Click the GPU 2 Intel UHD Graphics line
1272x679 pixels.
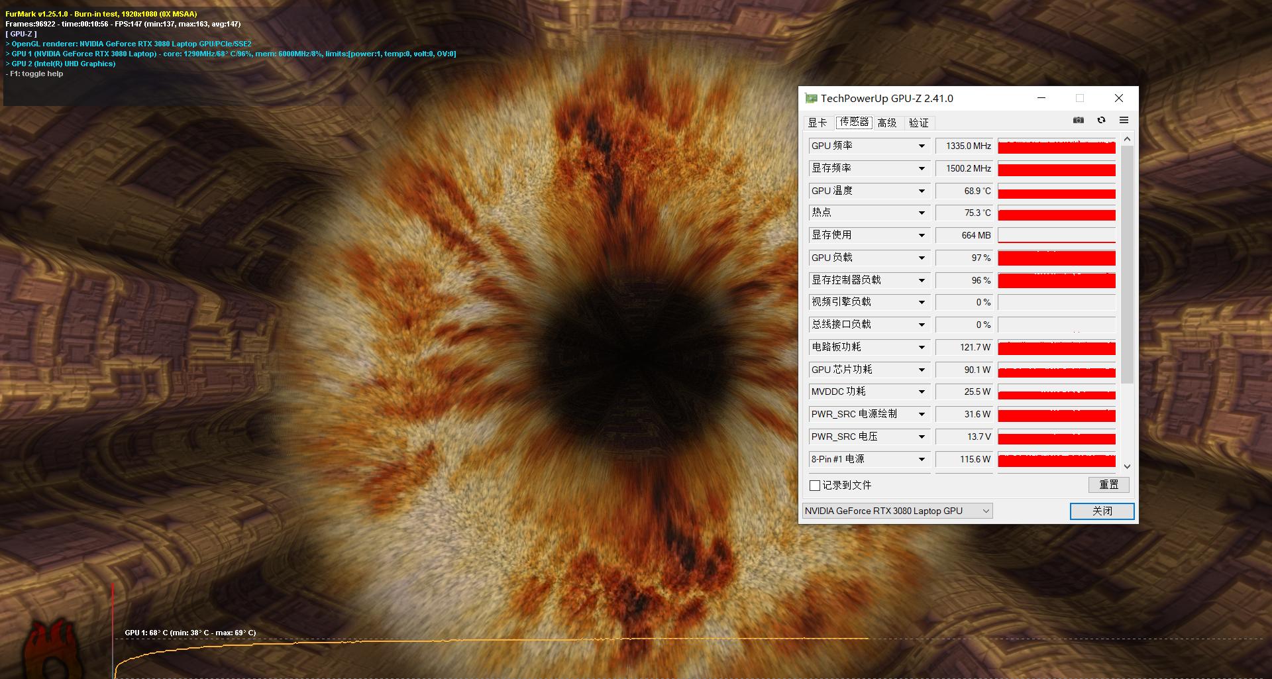point(60,64)
